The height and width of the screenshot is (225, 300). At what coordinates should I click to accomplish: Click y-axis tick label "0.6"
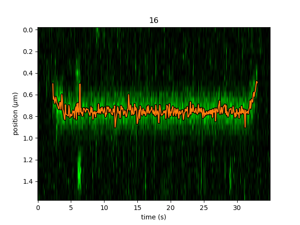28,95
